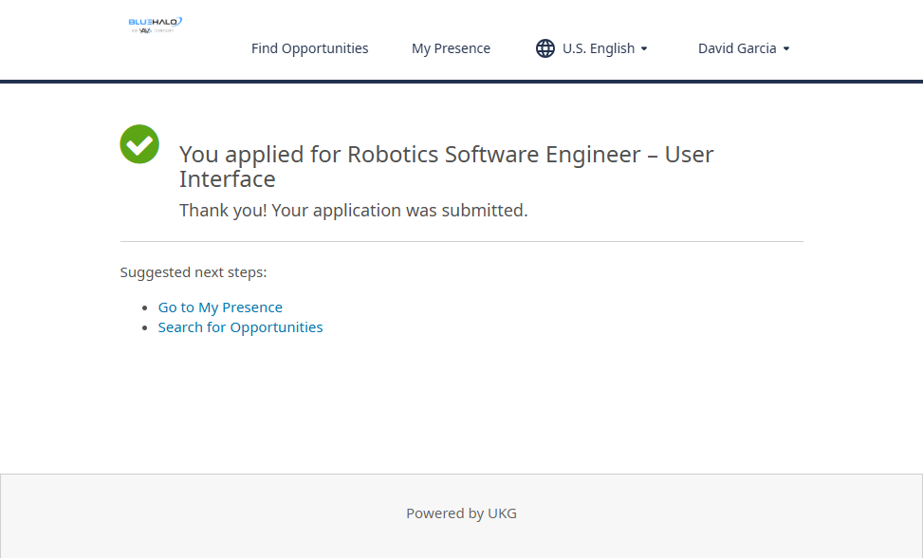The width and height of the screenshot is (923, 559).
Task: Click the dark navy bar under the header
Action: click(461, 82)
